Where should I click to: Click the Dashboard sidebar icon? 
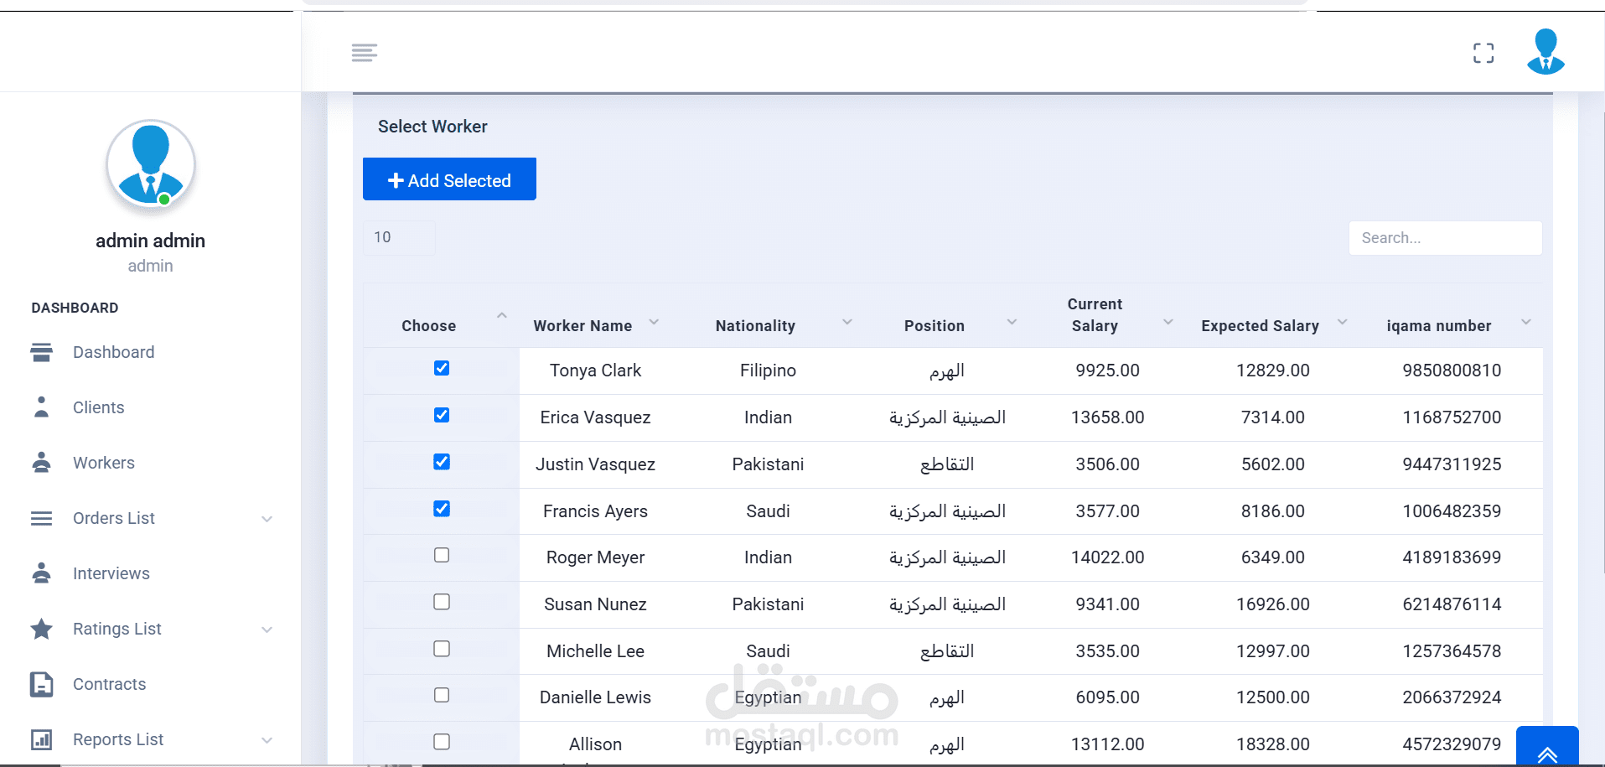coord(41,352)
